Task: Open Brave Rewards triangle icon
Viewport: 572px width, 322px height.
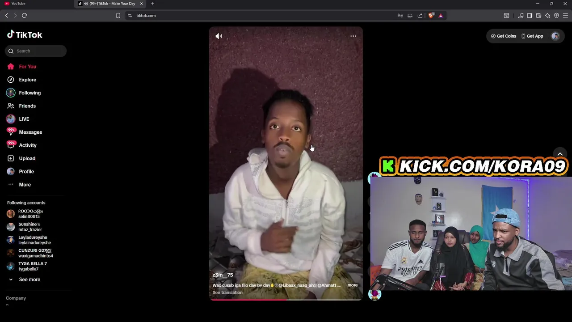Action: (441, 16)
